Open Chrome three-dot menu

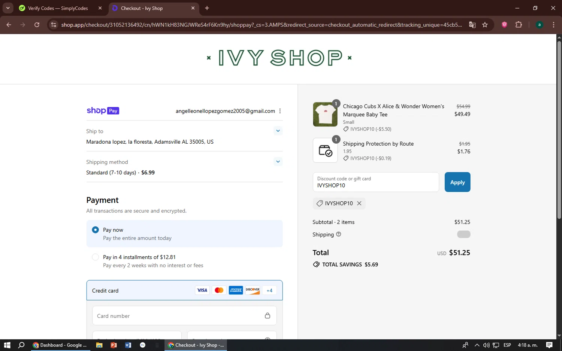click(553, 25)
